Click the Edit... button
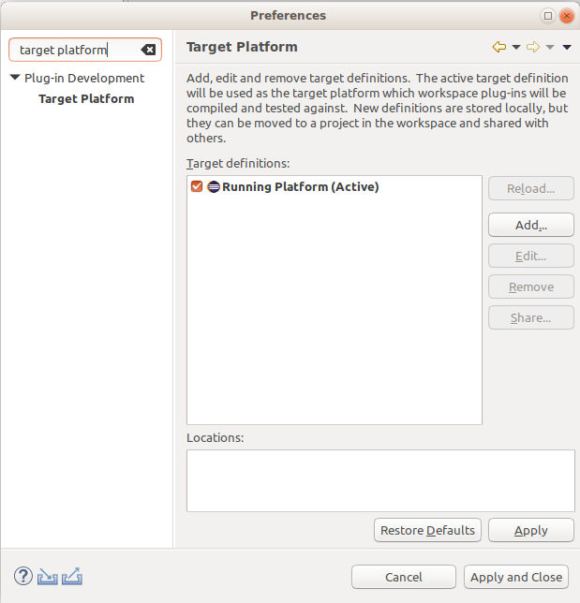The width and height of the screenshot is (580, 603). click(x=531, y=256)
